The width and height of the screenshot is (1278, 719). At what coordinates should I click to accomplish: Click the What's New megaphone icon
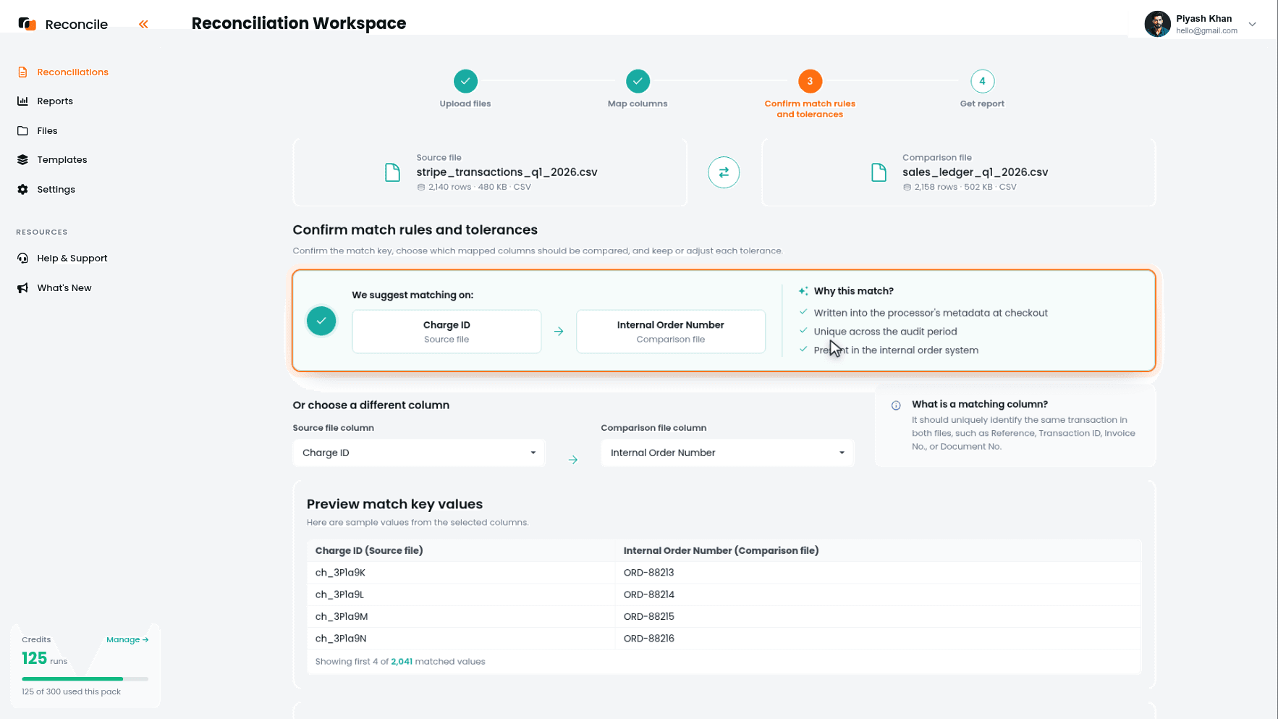22,287
